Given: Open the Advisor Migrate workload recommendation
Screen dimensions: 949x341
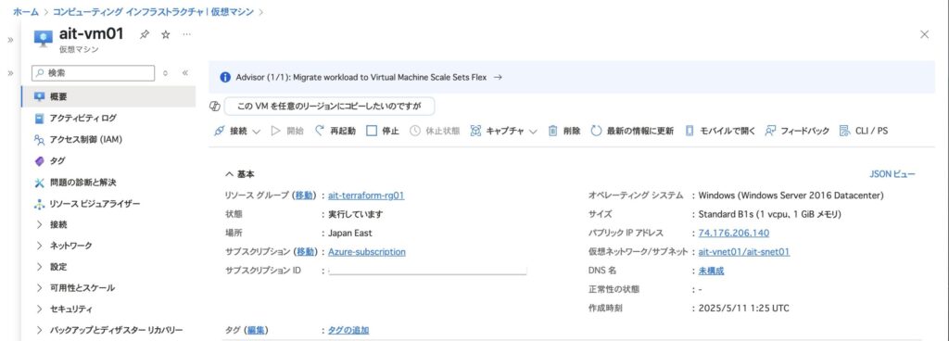Looking at the screenshot, I should [x=369, y=78].
